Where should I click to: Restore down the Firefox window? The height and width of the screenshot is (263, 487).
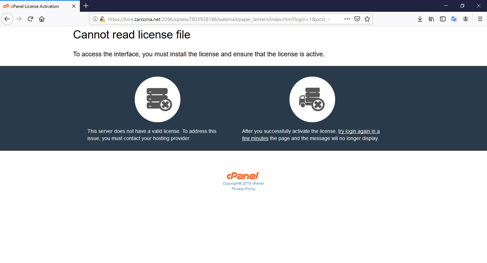tap(462, 6)
